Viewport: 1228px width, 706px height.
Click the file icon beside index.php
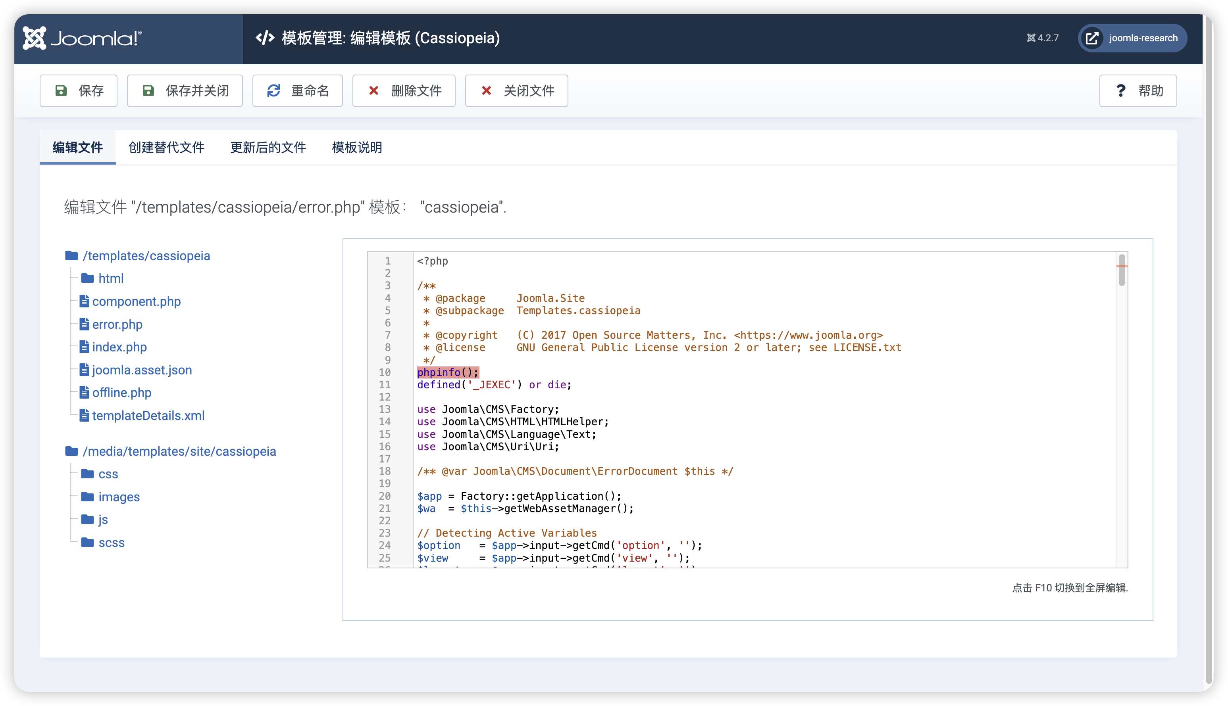(85, 347)
